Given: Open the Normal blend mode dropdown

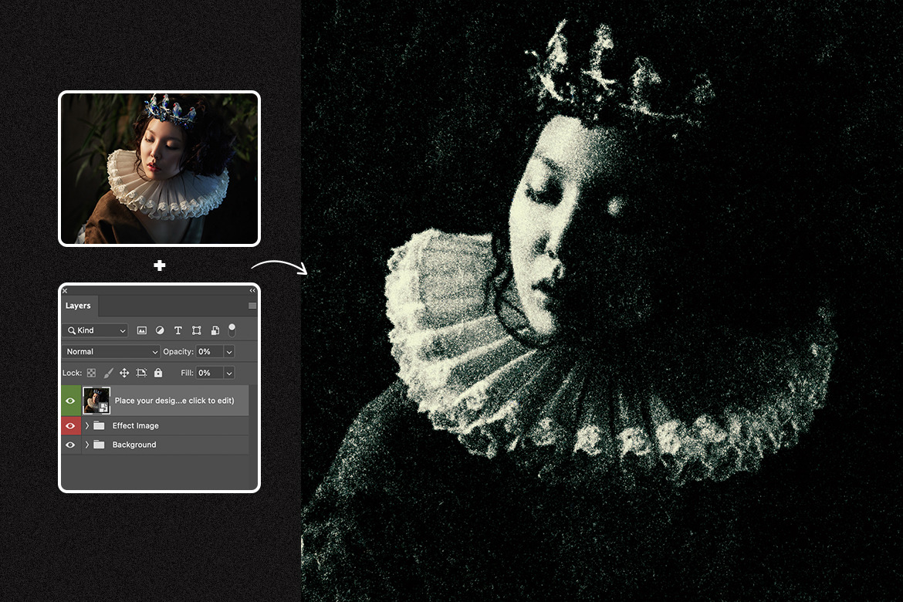Looking at the screenshot, I should click(111, 352).
